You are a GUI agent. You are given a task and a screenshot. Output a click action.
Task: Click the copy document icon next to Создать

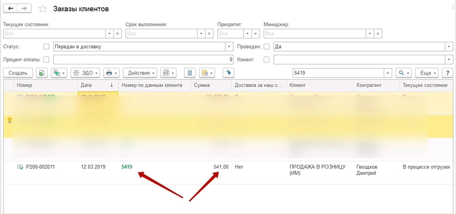[x=42, y=73]
